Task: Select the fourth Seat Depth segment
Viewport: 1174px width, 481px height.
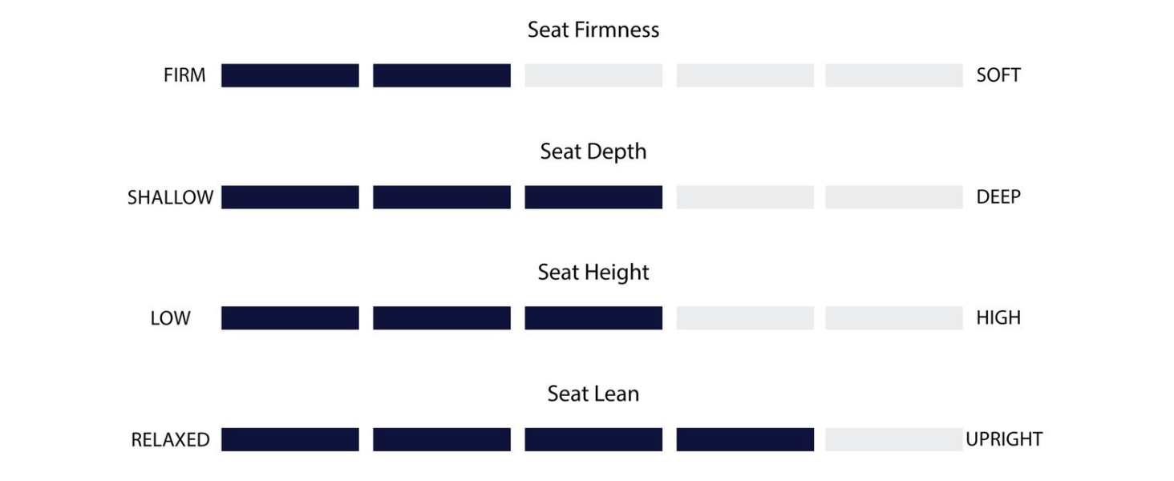Action: pyautogui.click(x=744, y=197)
